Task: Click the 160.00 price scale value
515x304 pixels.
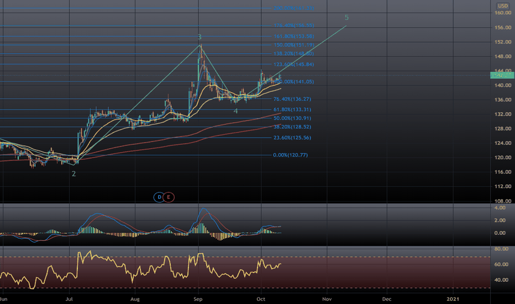Action: click(503, 13)
